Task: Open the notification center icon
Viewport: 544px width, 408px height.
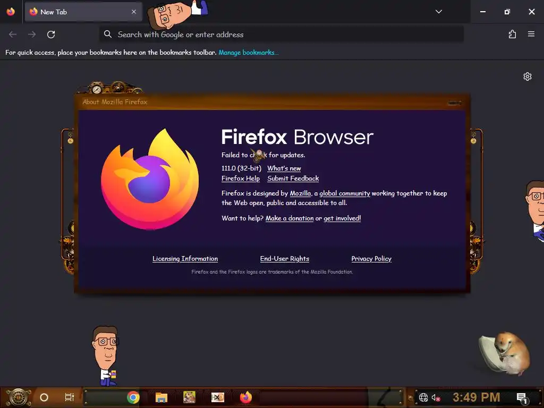Action: pos(522,397)
